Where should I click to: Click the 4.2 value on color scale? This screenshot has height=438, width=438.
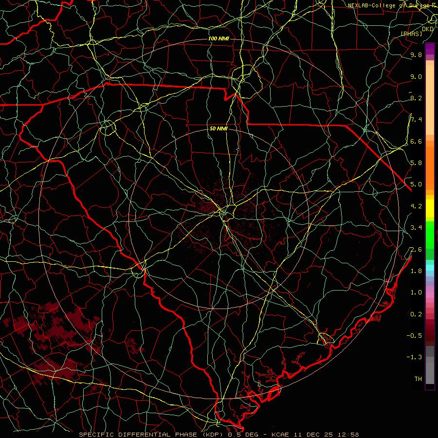click(x=416, y=206)
